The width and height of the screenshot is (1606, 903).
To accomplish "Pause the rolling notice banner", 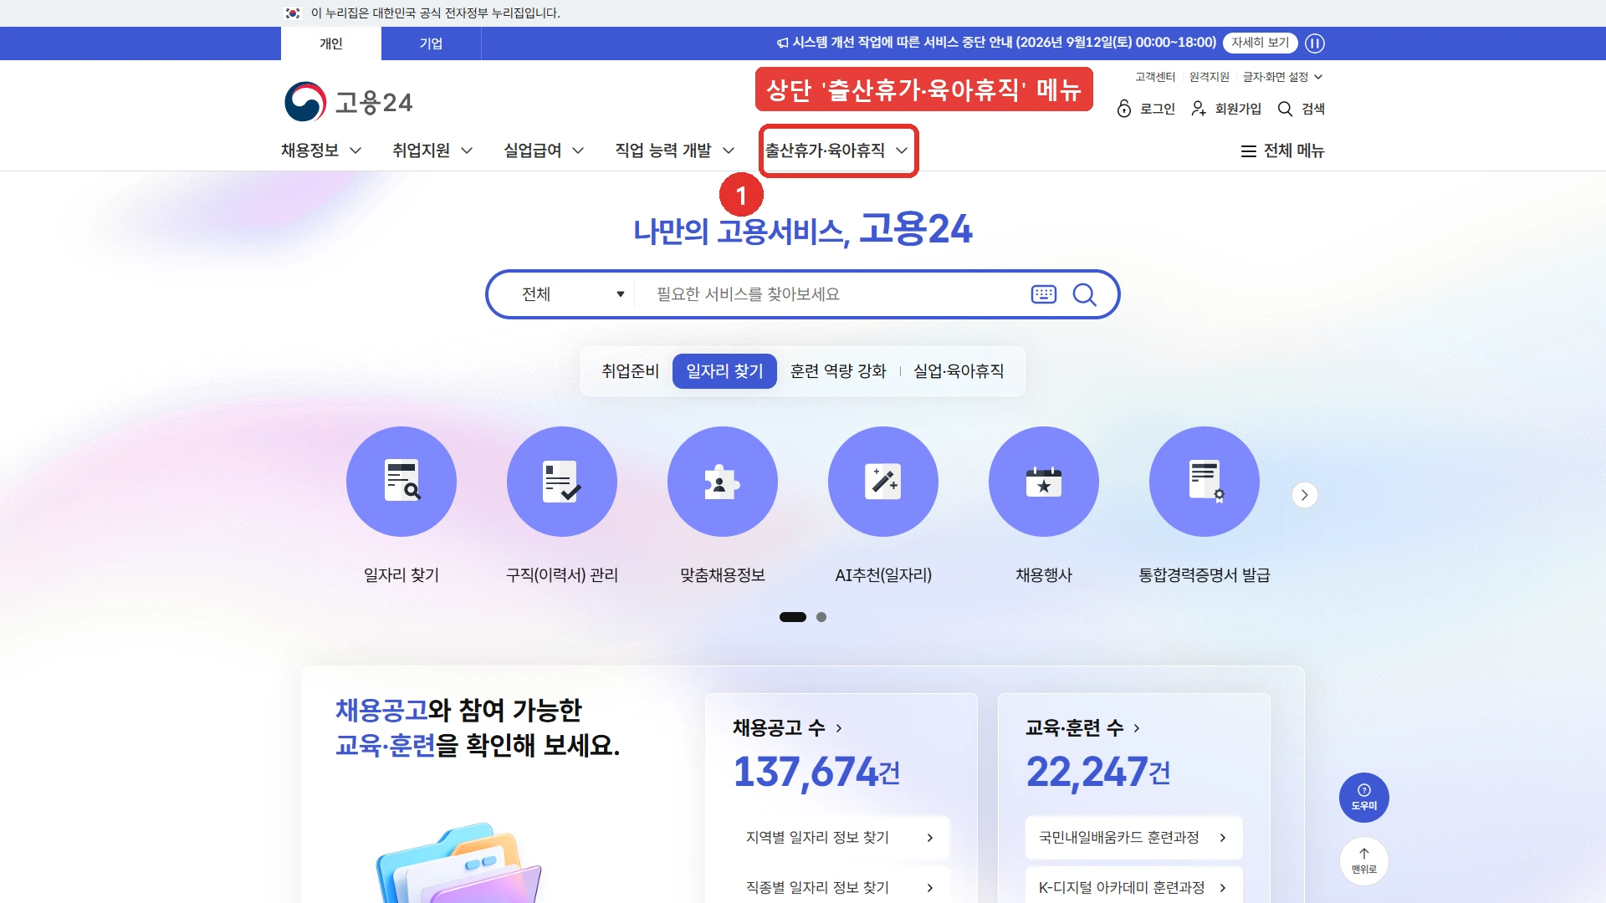I will pos(1315,43).
